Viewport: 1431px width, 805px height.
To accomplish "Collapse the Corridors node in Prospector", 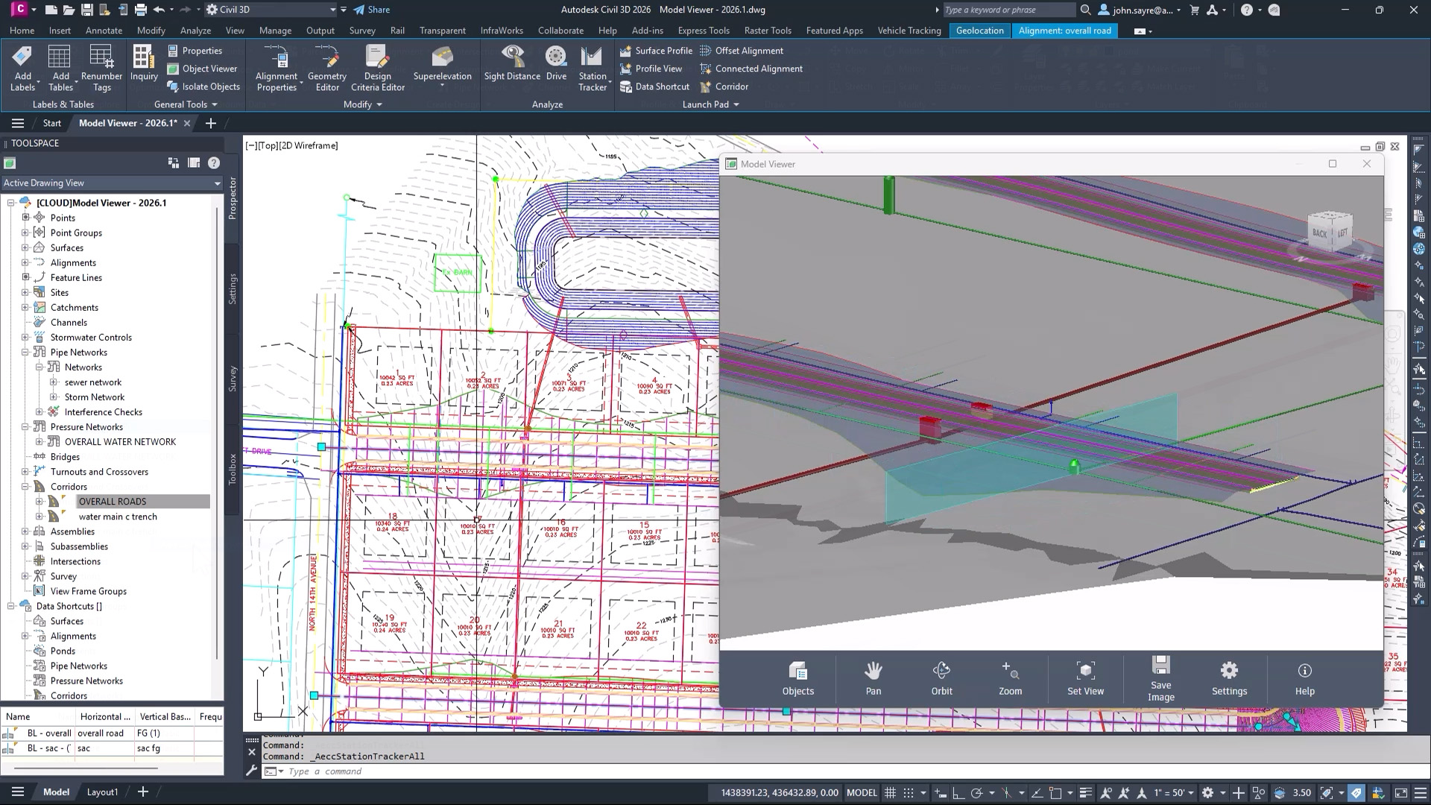I will coord(25,486).
